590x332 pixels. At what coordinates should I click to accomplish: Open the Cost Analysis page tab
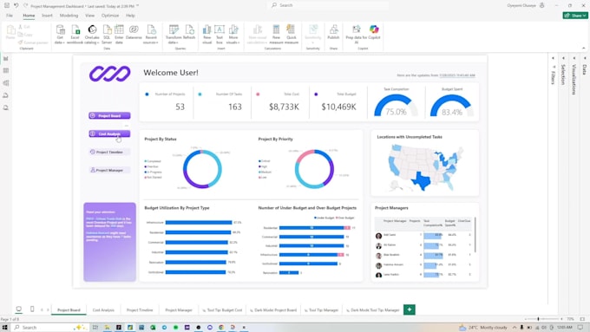tap(103, 310)
